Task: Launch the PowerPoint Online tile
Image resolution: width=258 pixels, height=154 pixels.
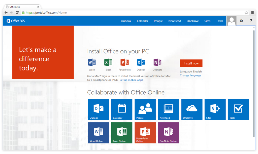Action: tap(145, 133)
